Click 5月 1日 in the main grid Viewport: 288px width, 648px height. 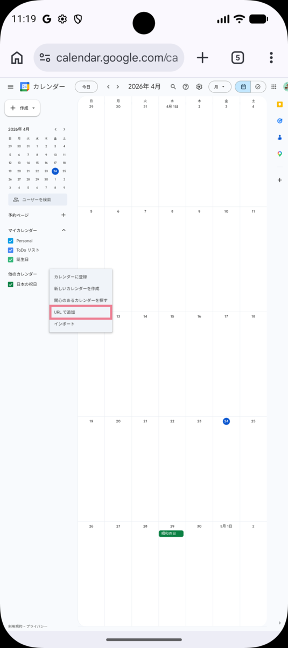click(226, 526)
